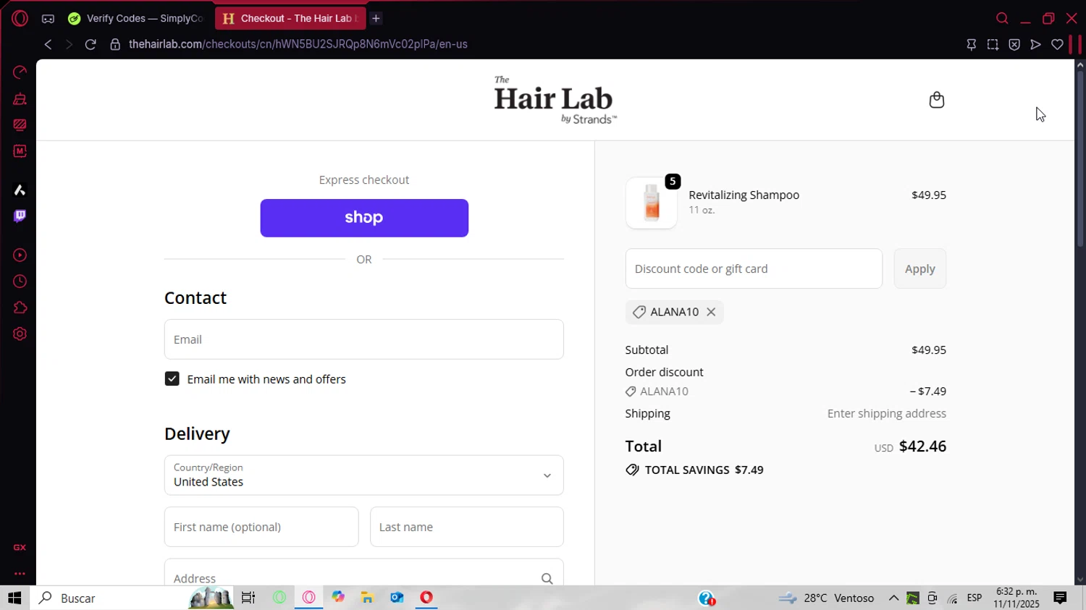Open the red Opera taskbar icon
This screenshot has height=610, width=1086.
(426, 598)
